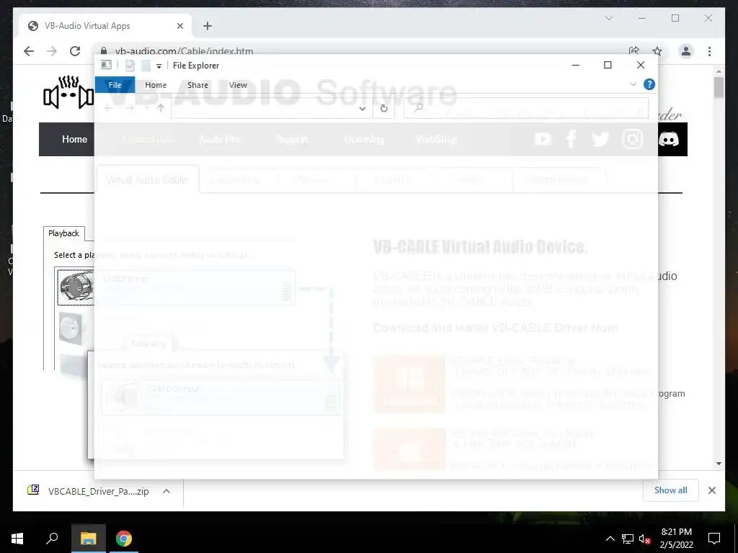This screenshot has height=553, width=738.
Task: Select the VB-Audio Virtual Apps Chrome tab
Action: pos(105,26)
